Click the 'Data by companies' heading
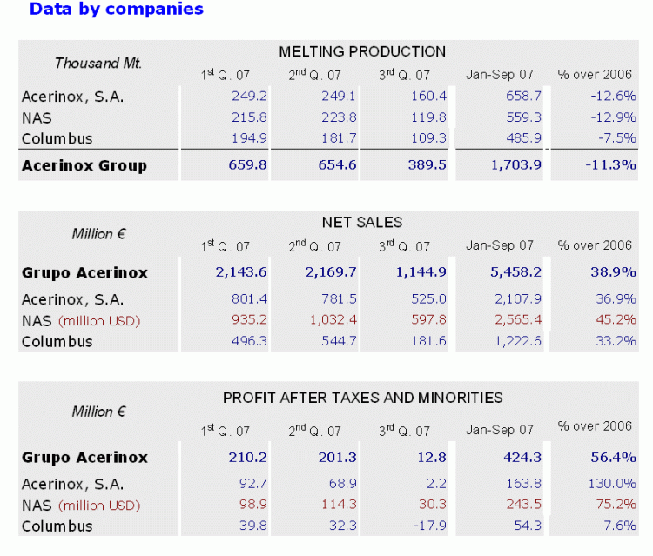653x556 pixels. click(117, 10)
